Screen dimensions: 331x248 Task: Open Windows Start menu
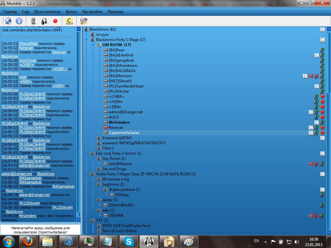[9, 242]
